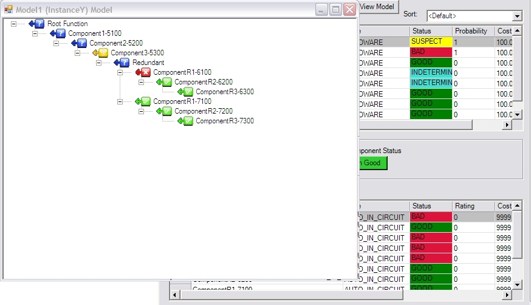Select the ComponentR3-6300 tree label

[225, 92]
